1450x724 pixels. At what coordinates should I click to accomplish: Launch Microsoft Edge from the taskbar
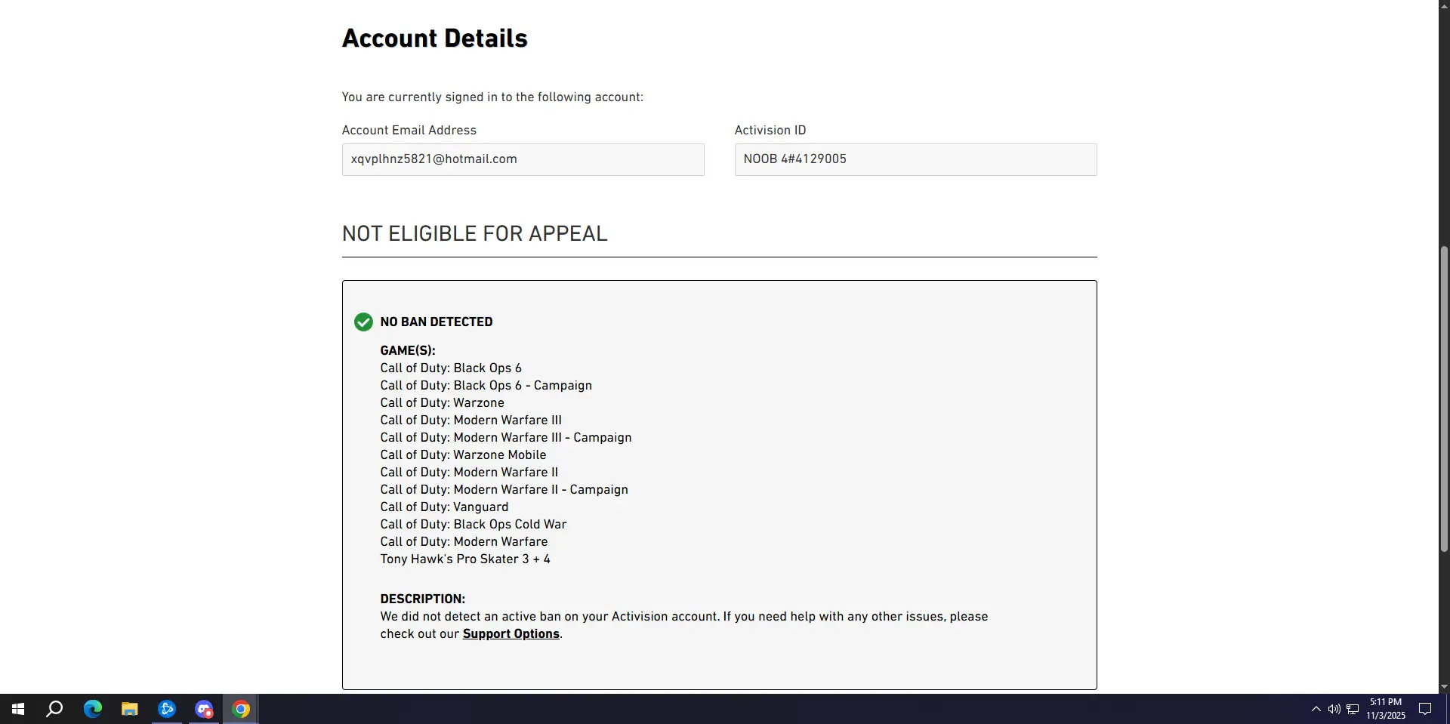point(92,709)
